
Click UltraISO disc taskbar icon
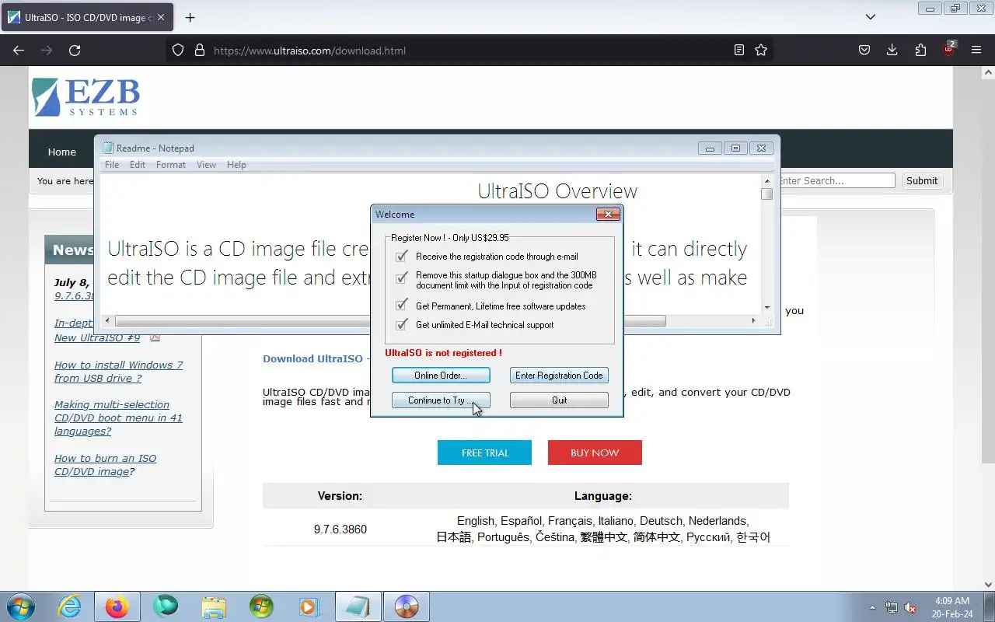pos(407,606)
